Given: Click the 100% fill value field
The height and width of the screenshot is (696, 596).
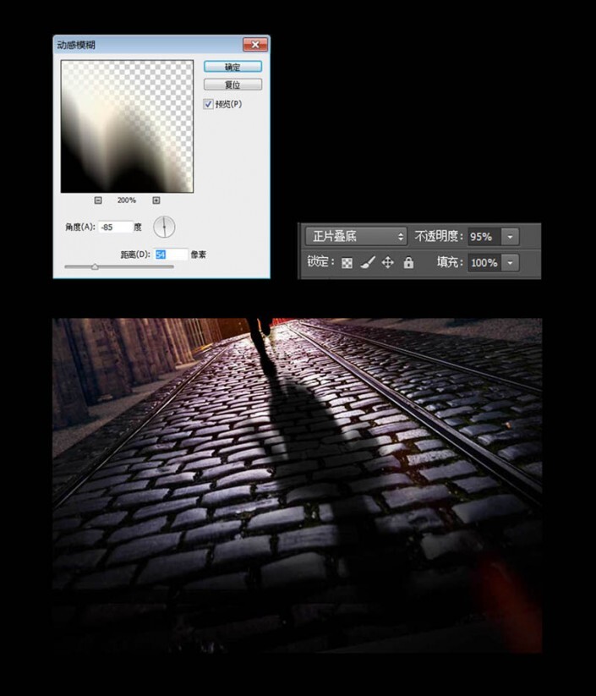Looking at the screenshot, I should point(484,263).
